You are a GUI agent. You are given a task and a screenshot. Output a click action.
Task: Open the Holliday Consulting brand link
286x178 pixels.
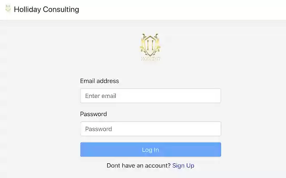[x=46, y=9]
